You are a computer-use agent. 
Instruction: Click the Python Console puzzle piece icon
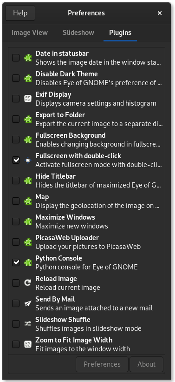click(28, 262)
